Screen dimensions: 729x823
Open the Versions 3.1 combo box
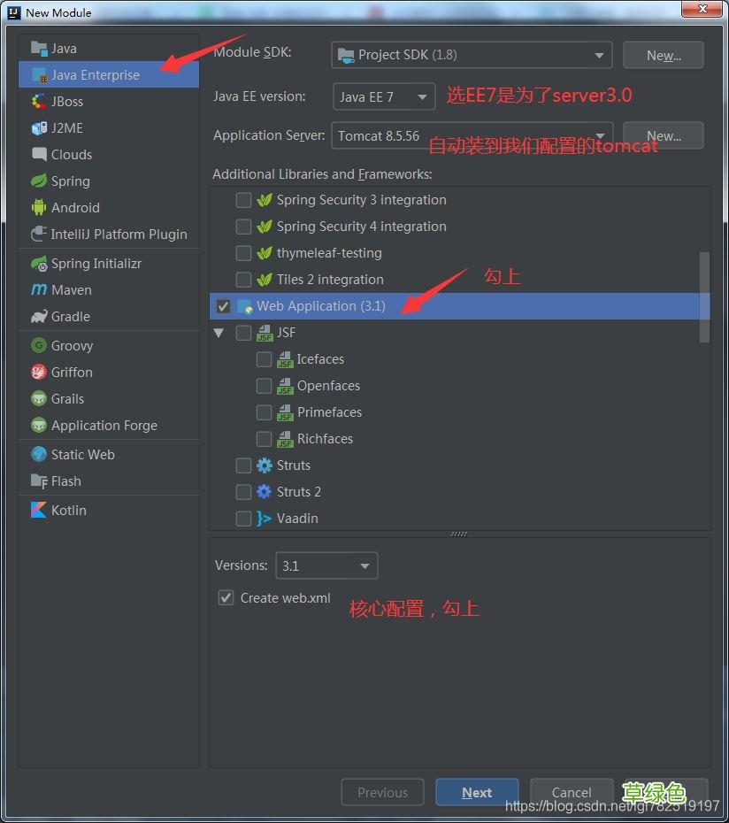click(326, 565)
